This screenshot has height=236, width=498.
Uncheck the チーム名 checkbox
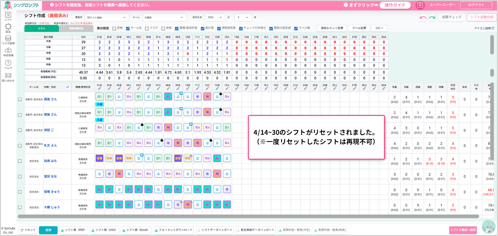click(128, 28)
